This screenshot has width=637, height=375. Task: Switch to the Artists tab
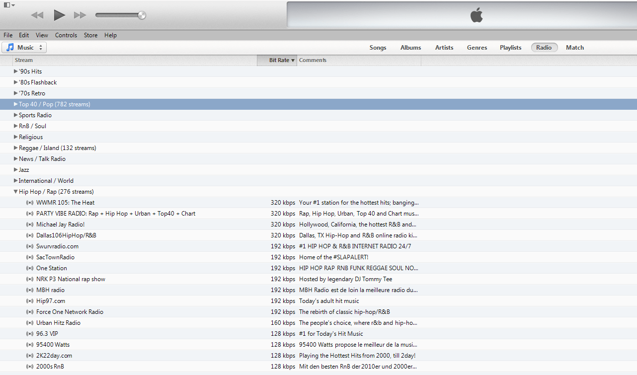pos(444,48)
